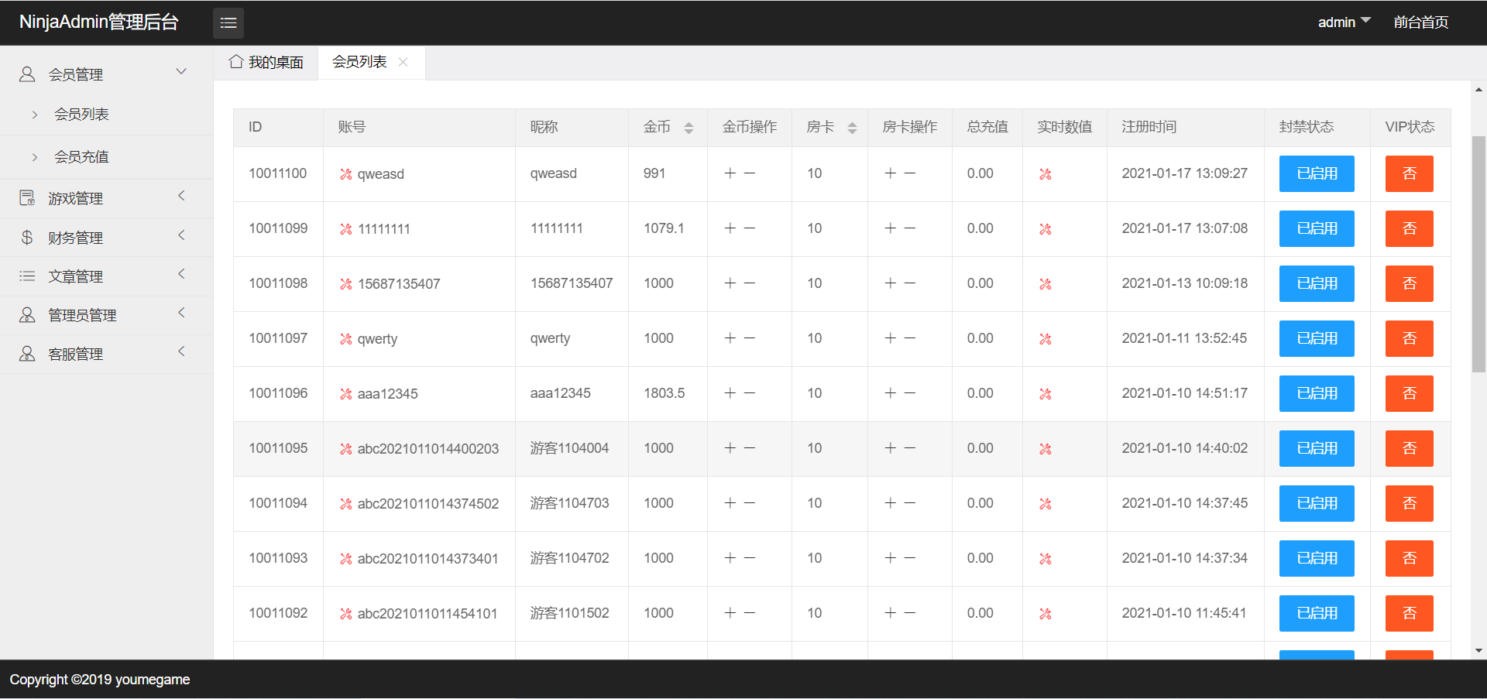
Task: Toggle ban status 已启用 for user 10011100
Action: [x=1316, y=173]
